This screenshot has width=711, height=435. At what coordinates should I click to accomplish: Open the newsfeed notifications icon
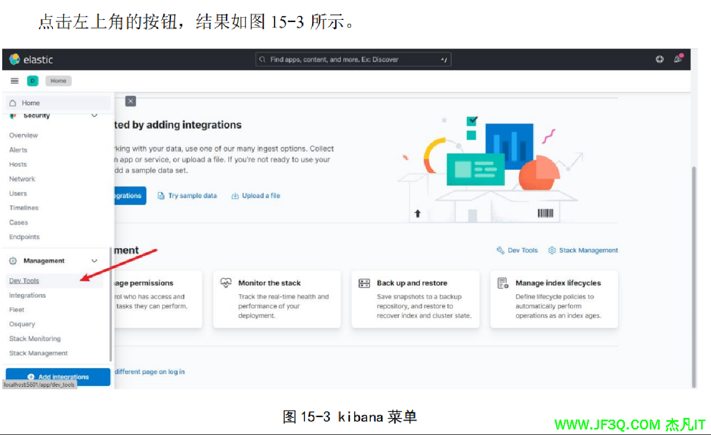(x=678, y=60)
